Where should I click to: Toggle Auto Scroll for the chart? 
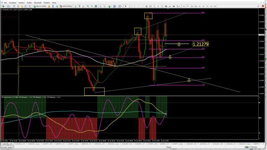pyautogui.click(x=101, y=6)
